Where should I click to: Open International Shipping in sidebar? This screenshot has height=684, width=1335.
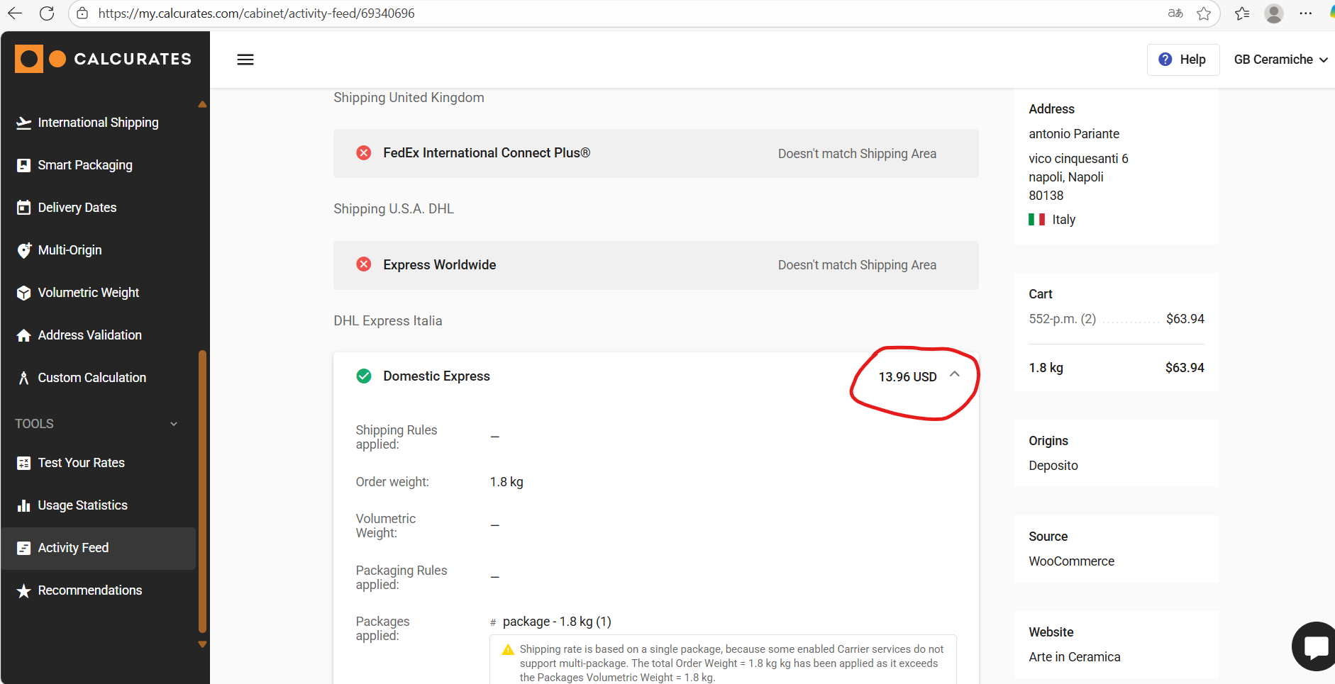click(x=98, y=123)
